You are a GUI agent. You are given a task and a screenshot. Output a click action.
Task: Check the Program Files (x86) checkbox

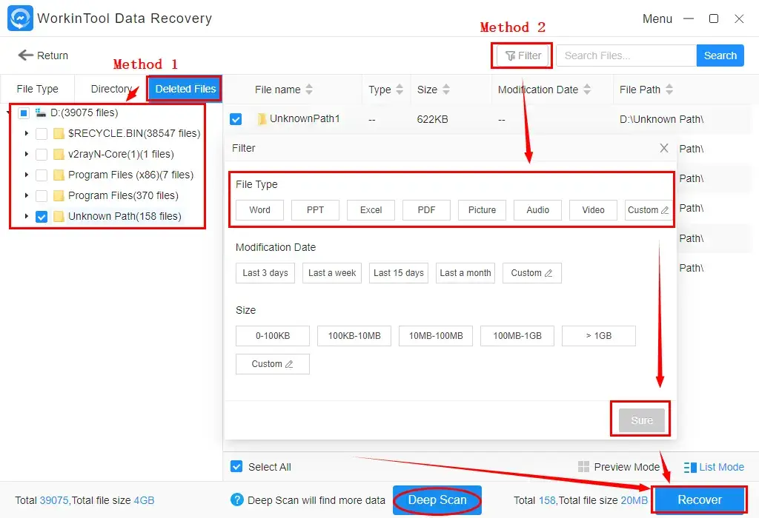(x=42, y=175)
